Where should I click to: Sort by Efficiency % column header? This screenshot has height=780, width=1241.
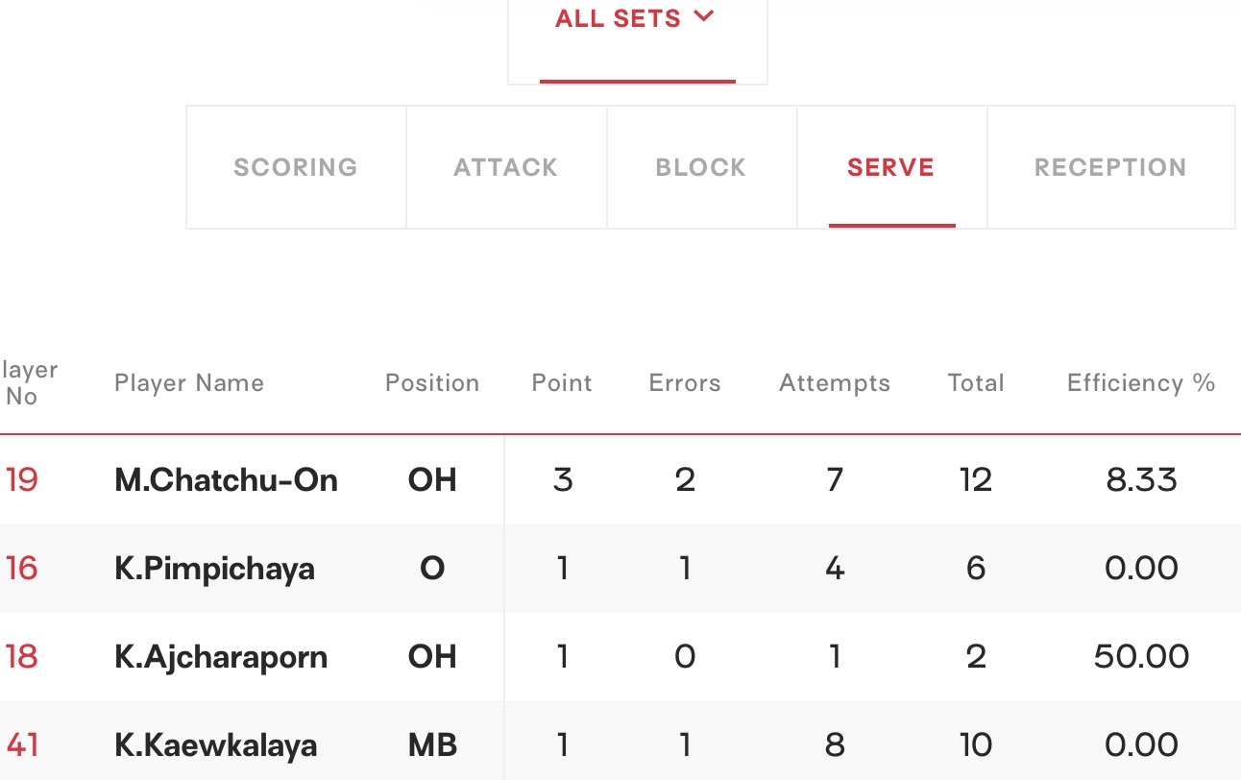click(1141, 383)
